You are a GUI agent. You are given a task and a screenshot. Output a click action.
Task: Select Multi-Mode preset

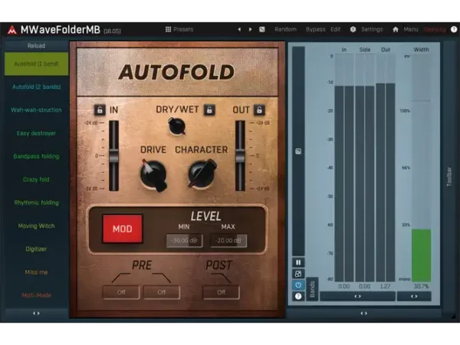coord(36,295)
